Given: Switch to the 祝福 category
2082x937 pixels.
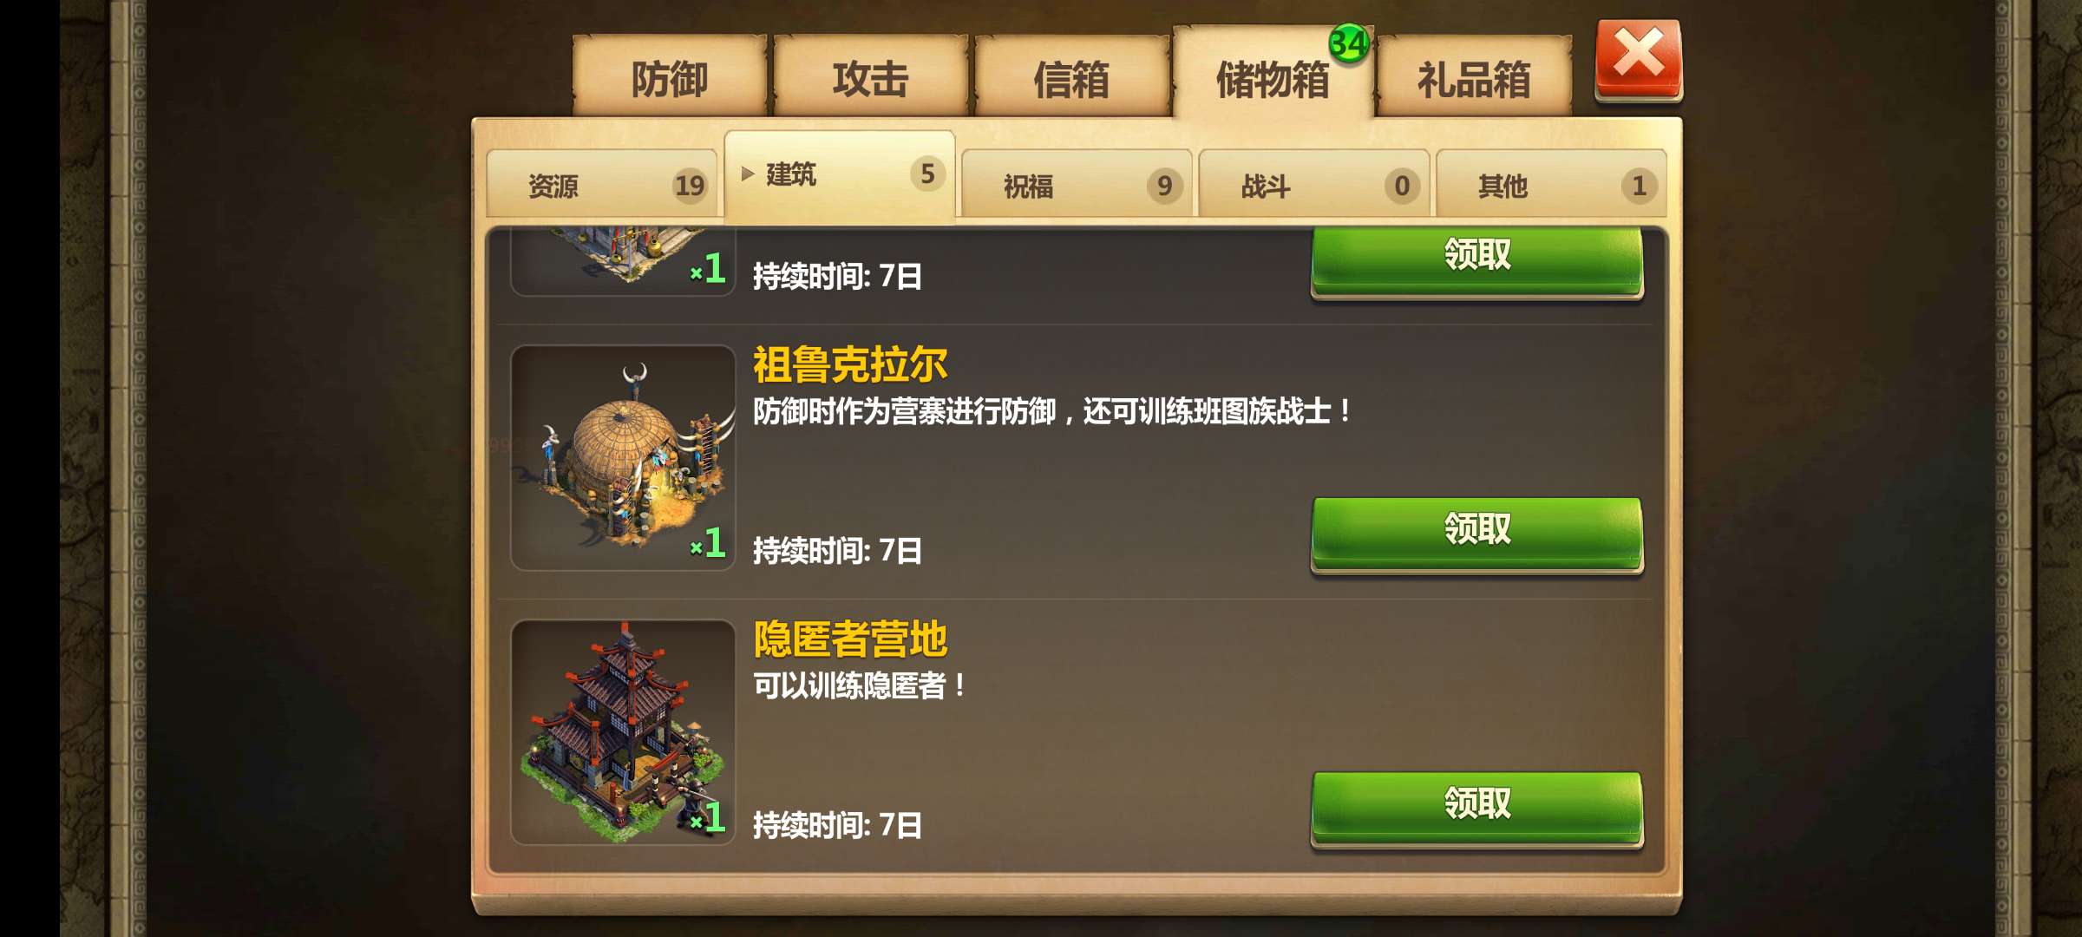Looking at the screenshot, I should [x=1077, y=184].
